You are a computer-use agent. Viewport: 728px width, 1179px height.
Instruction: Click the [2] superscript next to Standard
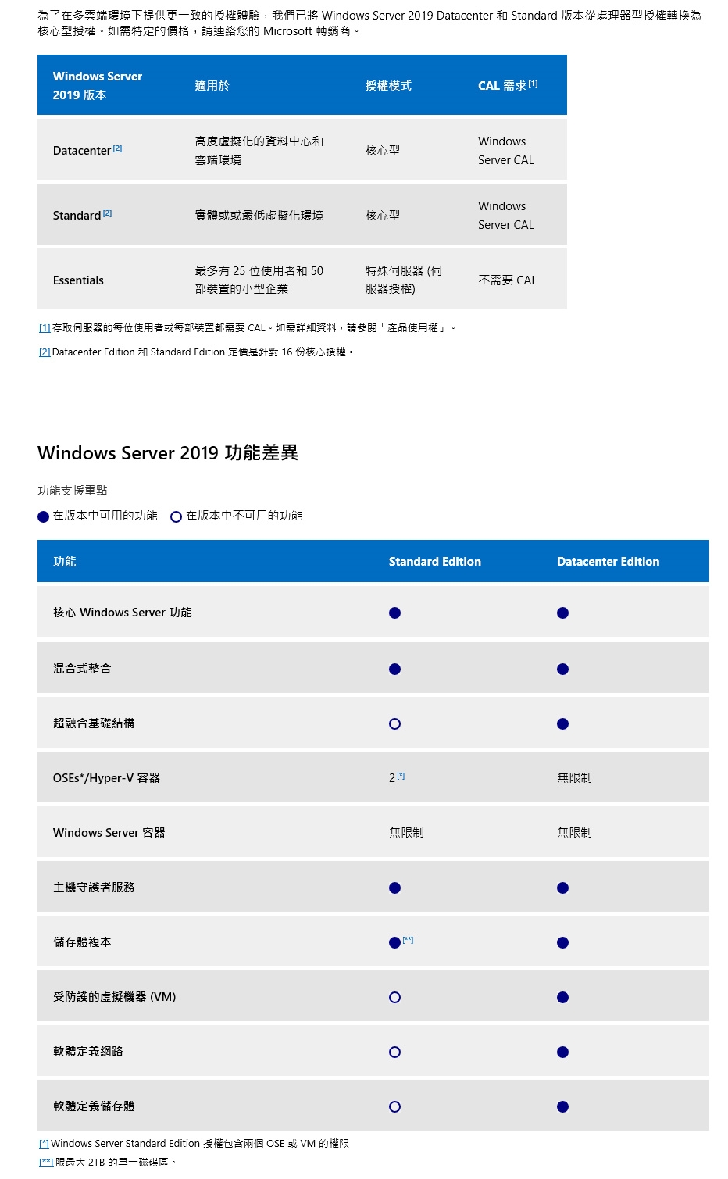tap(107, 213)
